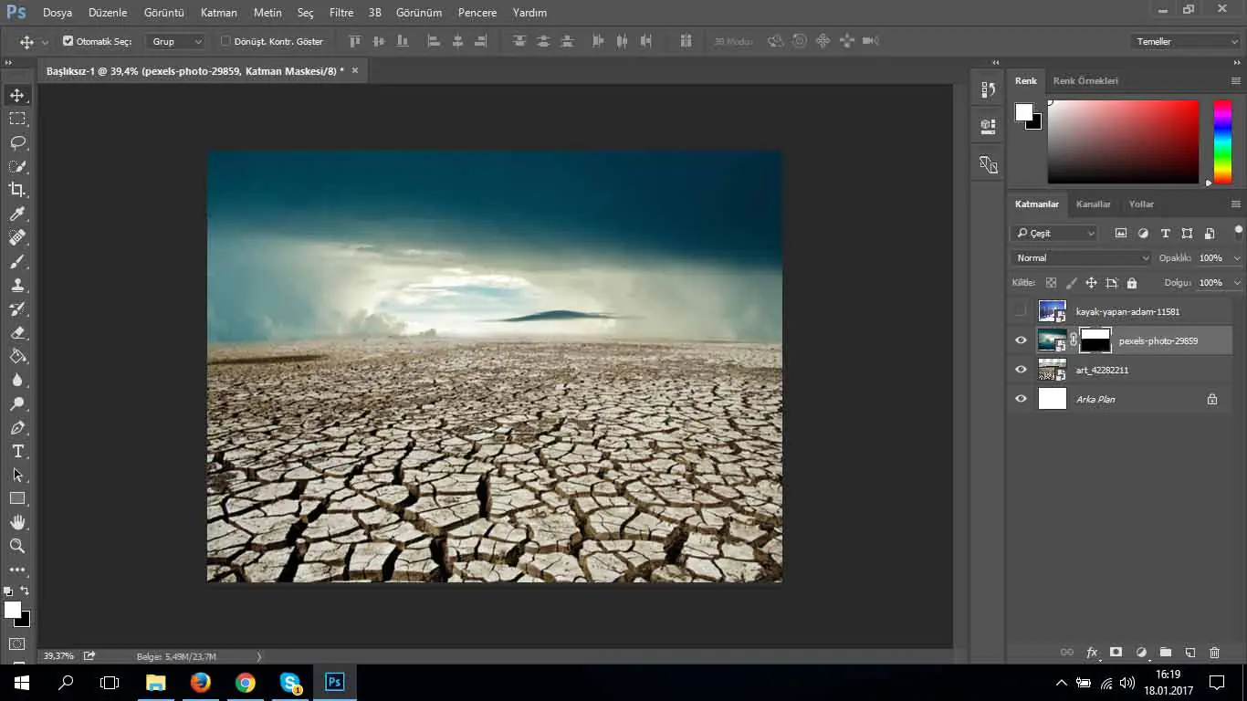
Task: Open the Normal blend mode dropdown
Action: [1082, 258]
